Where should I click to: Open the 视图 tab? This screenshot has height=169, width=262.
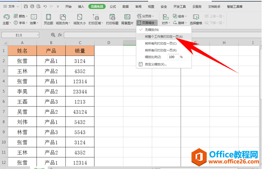click(151, 6)
